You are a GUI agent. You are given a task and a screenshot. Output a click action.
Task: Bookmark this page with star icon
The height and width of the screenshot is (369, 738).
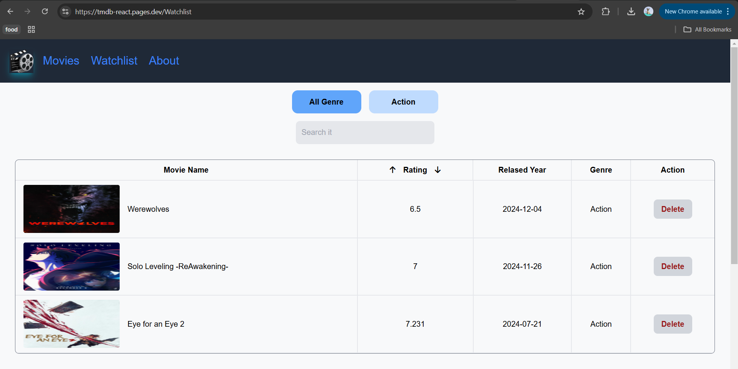tap(581, 12)
